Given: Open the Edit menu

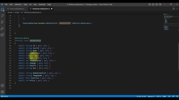Looking at the screenshot, I should 11,4.
